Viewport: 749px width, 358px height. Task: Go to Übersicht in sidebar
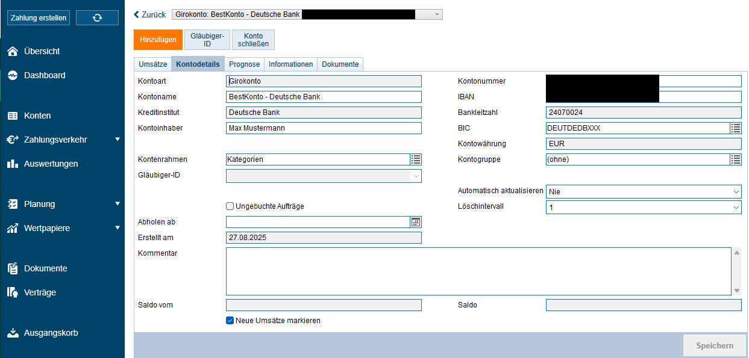pos(42,52)
